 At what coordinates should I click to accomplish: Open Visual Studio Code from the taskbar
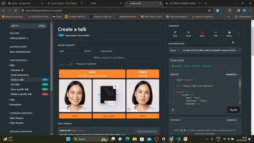(x=178, y=139)
